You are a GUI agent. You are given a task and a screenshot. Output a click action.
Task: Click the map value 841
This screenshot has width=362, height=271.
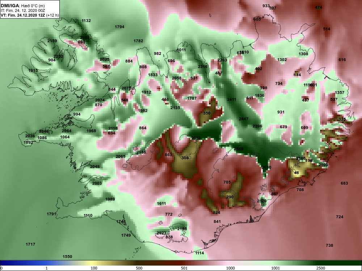tap(217, 221)
